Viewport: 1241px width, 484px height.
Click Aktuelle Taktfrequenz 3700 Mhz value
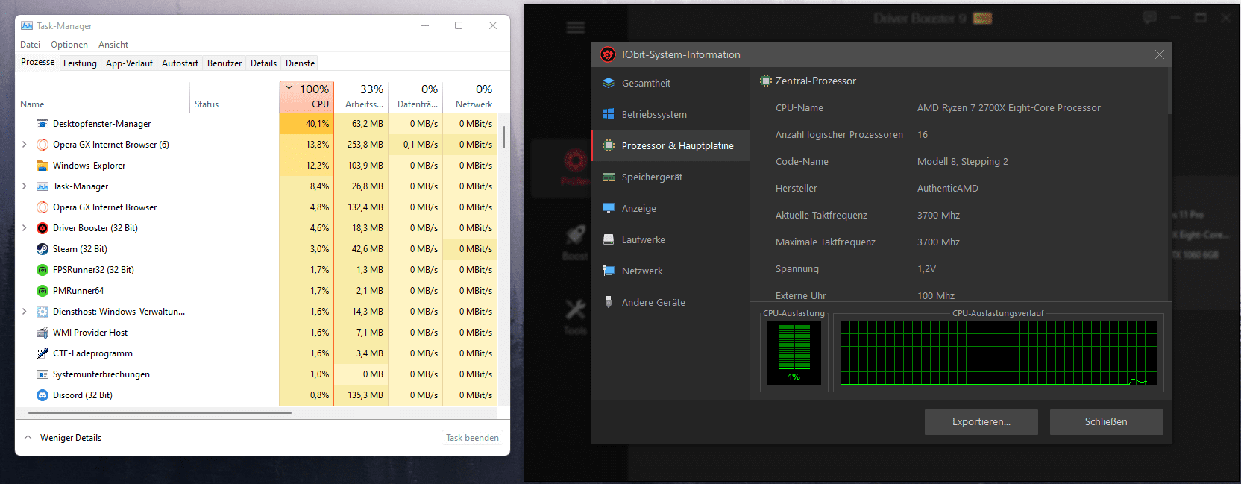pyautogui.click(x=938, y=216)
